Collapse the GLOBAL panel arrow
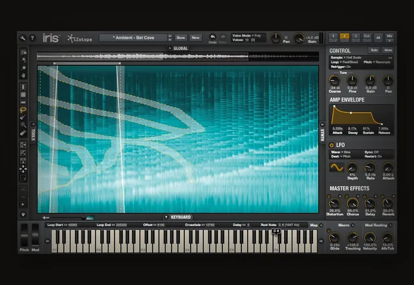This screenshot has width=414, height=285. pos(169,48)
